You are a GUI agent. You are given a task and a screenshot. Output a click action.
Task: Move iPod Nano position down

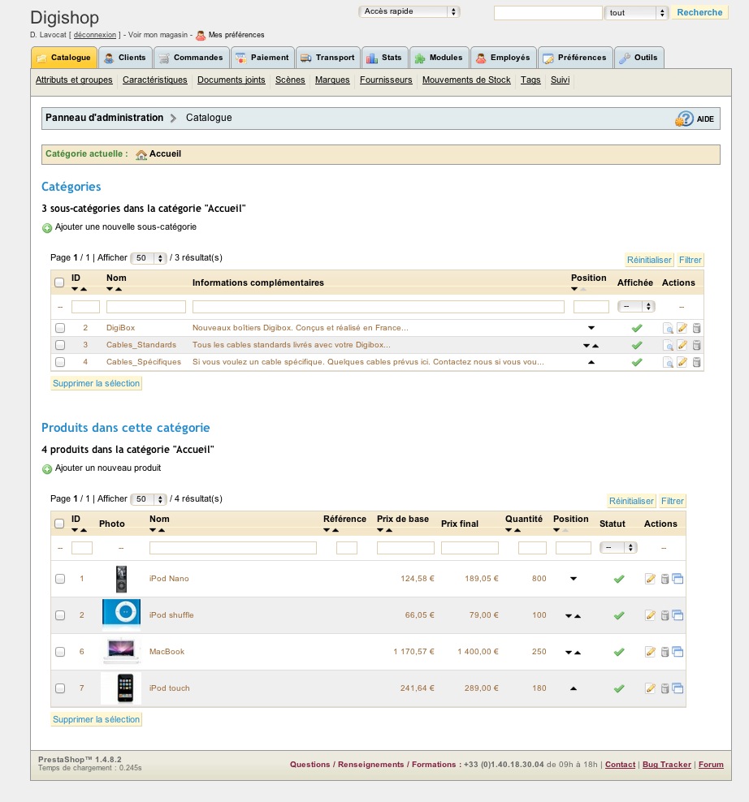pyautogui.click(x=574, y=579)
